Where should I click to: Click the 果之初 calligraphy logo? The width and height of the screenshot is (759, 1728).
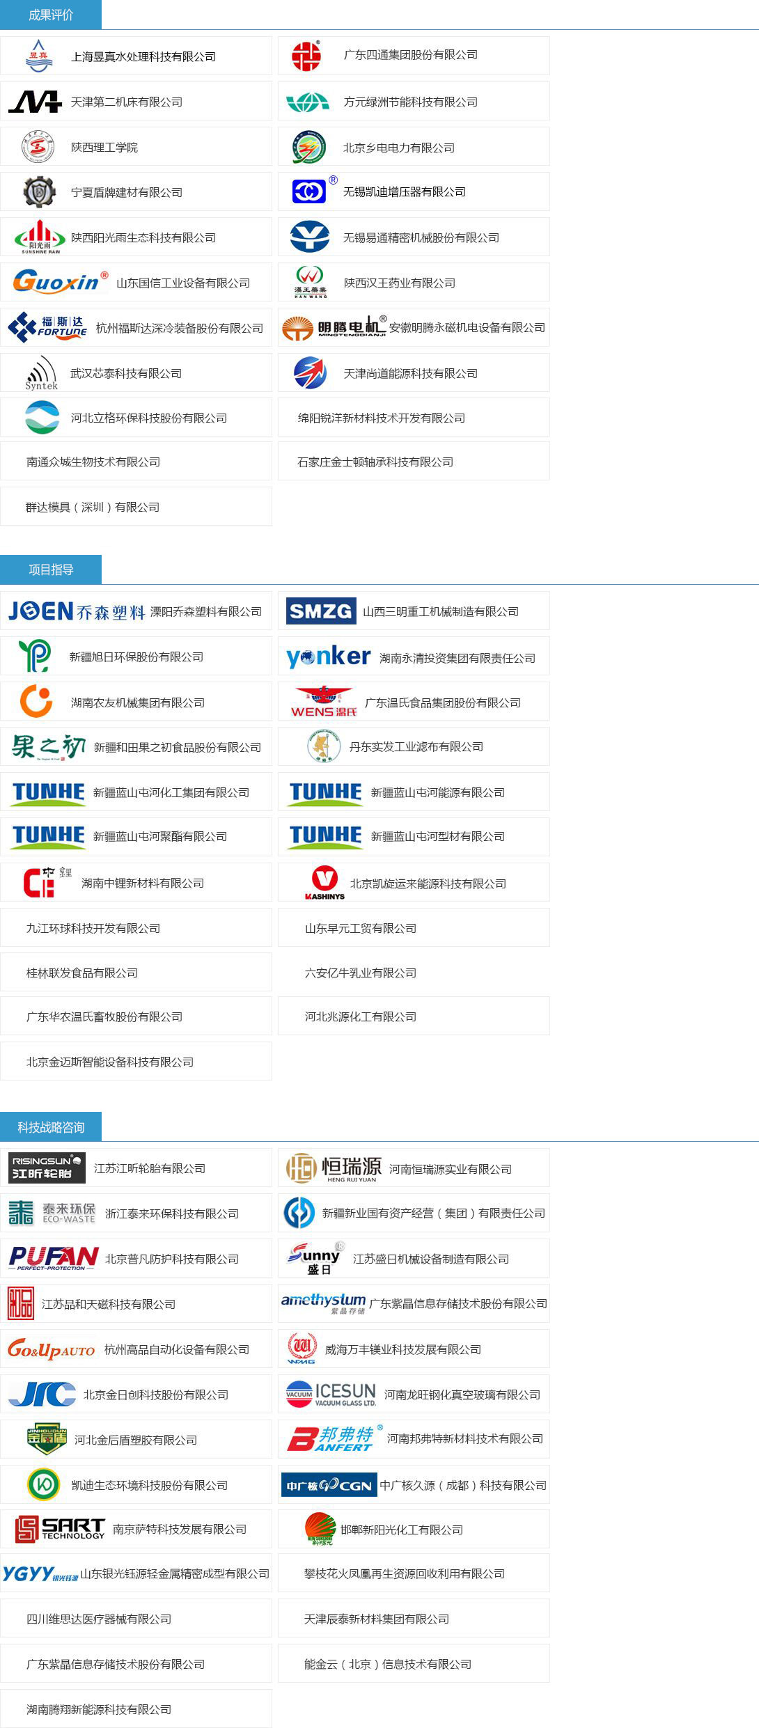[49, 747]
